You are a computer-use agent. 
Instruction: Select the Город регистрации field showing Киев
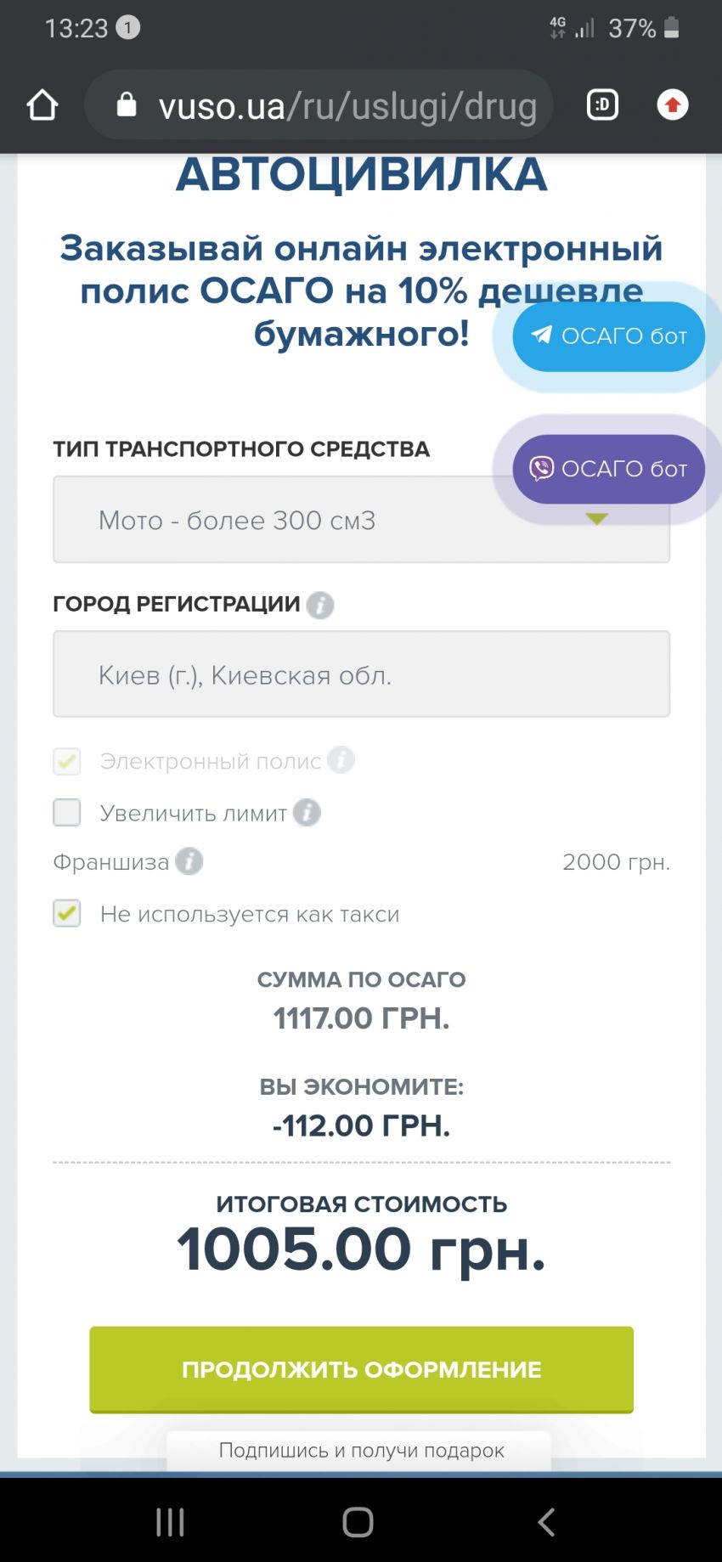pyautogui.click(x=361, y=674)
